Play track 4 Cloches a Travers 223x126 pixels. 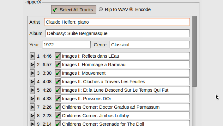coord(32,82)
